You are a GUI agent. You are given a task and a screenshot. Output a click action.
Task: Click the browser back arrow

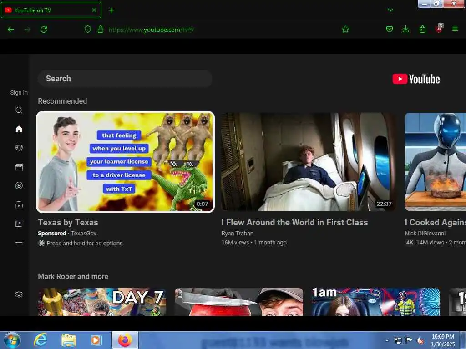click(11, 30)
